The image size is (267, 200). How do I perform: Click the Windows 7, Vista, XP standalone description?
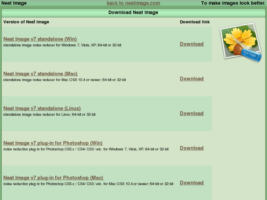(x=62, y=45)
